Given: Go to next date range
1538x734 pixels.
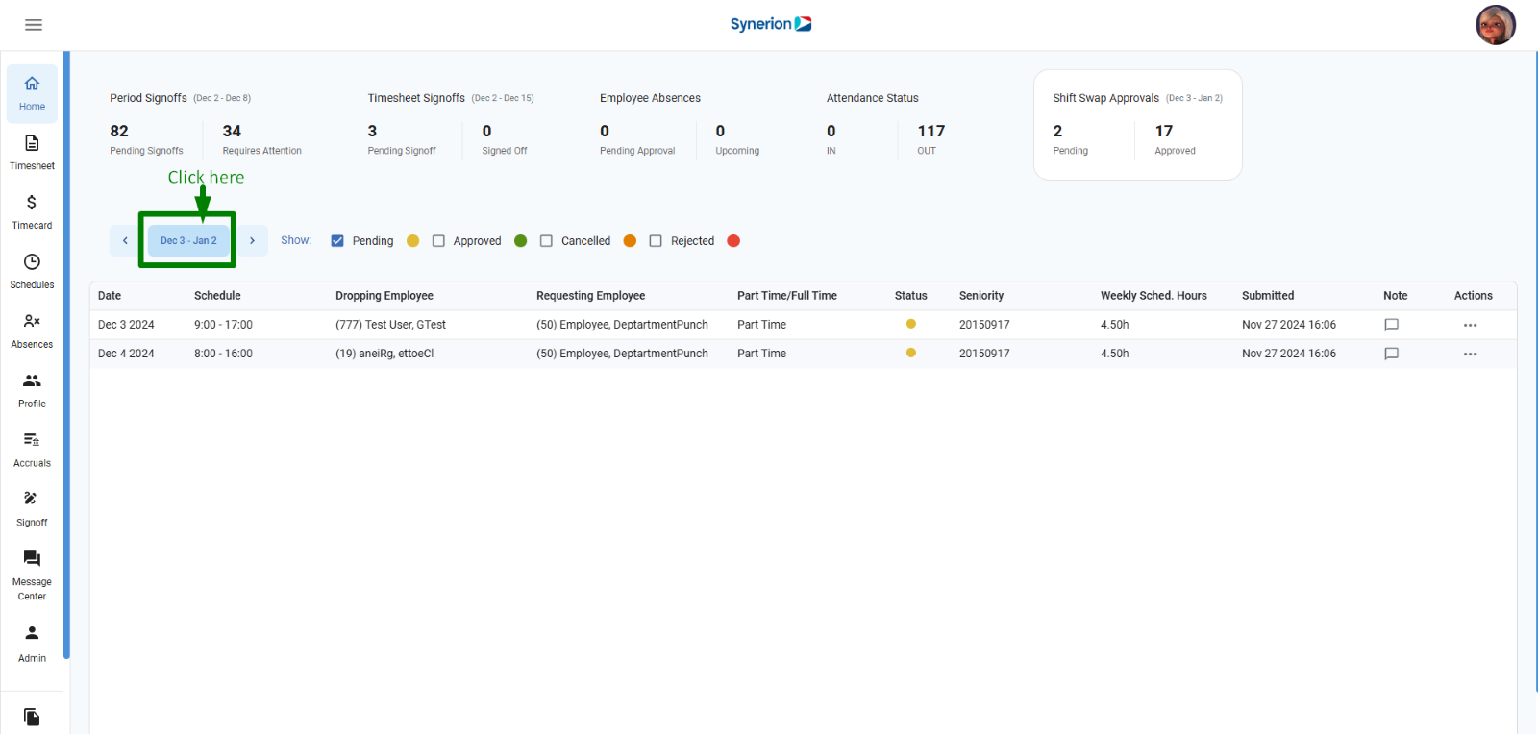Looking at the screenshot, I should click(252, 241).
